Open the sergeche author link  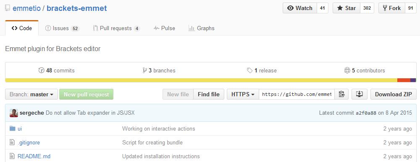(x=31, y=113)
